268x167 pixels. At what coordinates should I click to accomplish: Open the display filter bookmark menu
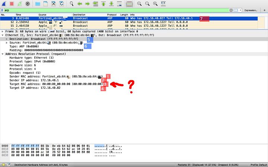click(2, 10)
